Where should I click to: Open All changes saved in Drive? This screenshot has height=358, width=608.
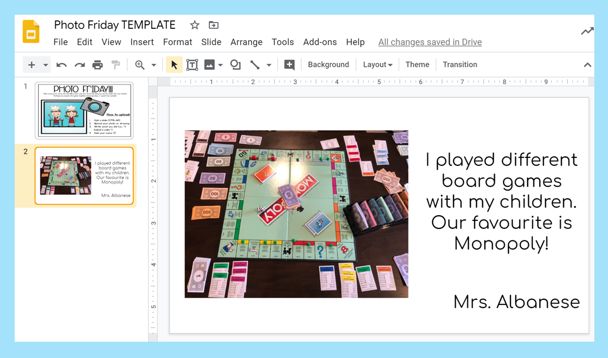pos(429,42)
